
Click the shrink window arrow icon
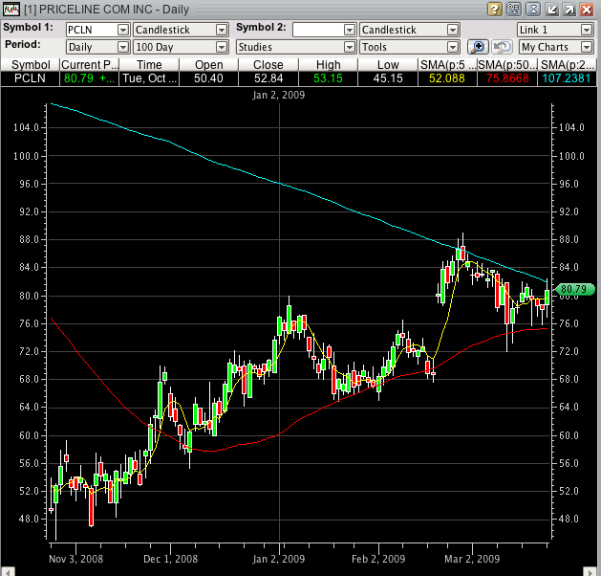pos(552,9)
